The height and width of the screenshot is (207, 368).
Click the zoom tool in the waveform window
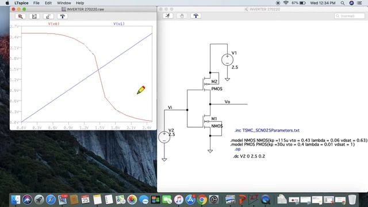[x=21, y=16]
